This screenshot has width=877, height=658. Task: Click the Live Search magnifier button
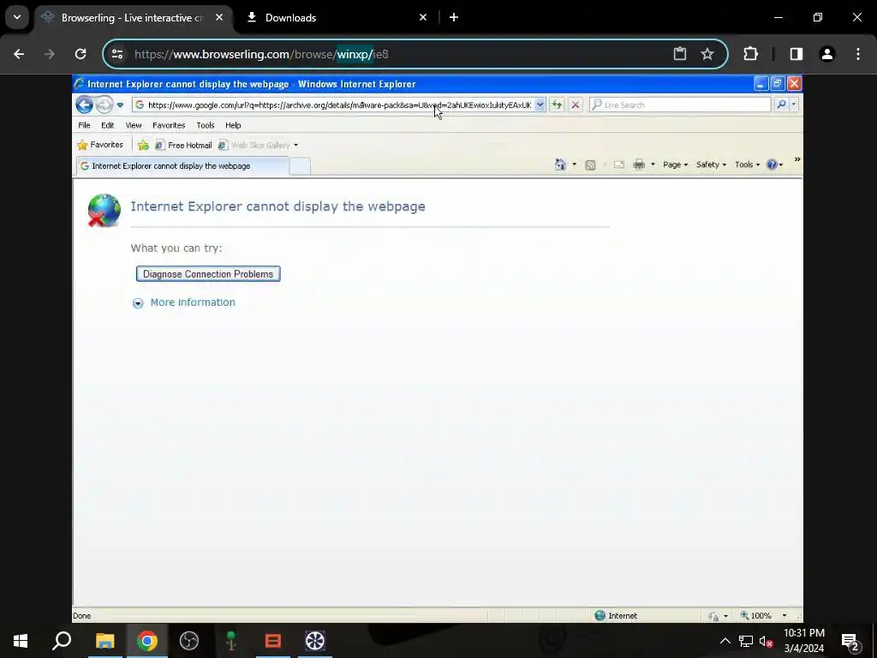781,105
